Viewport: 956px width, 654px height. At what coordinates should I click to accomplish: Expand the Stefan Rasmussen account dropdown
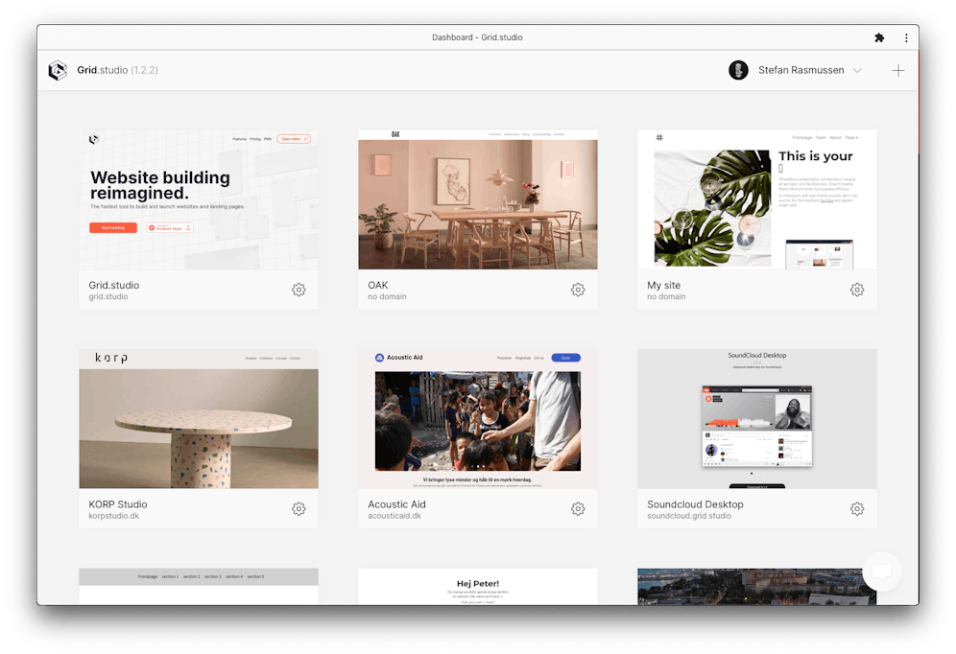pyautogui.click(x=857, y=70)
